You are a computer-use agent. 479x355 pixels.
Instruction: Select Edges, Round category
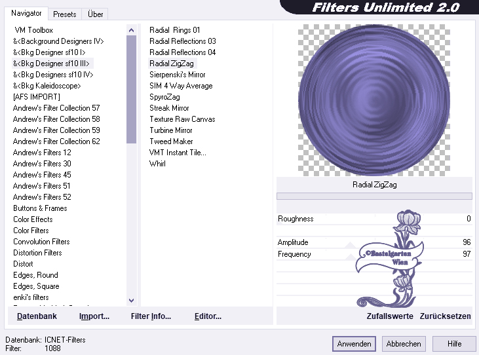tap(35, 275)
